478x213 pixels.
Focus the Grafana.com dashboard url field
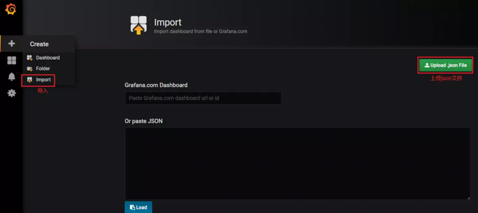203,98
